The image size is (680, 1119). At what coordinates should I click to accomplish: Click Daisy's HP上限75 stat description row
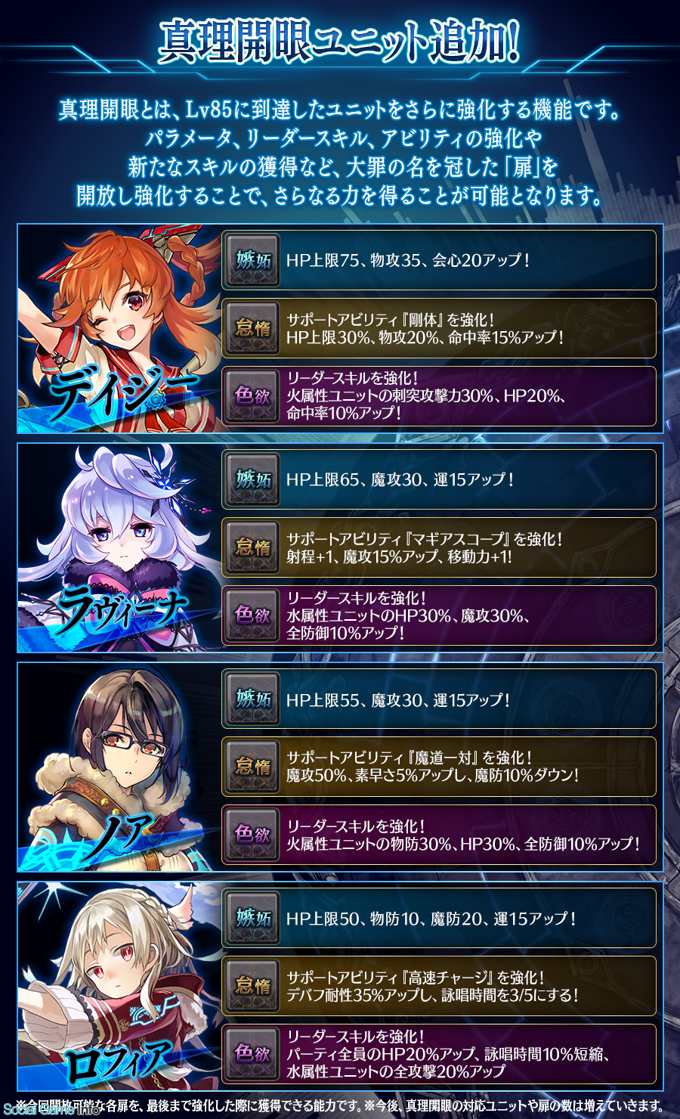[439, 260]
